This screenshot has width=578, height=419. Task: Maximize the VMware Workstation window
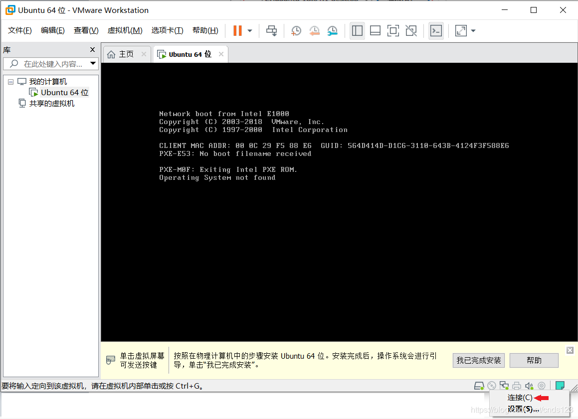(x=534, y=10)
